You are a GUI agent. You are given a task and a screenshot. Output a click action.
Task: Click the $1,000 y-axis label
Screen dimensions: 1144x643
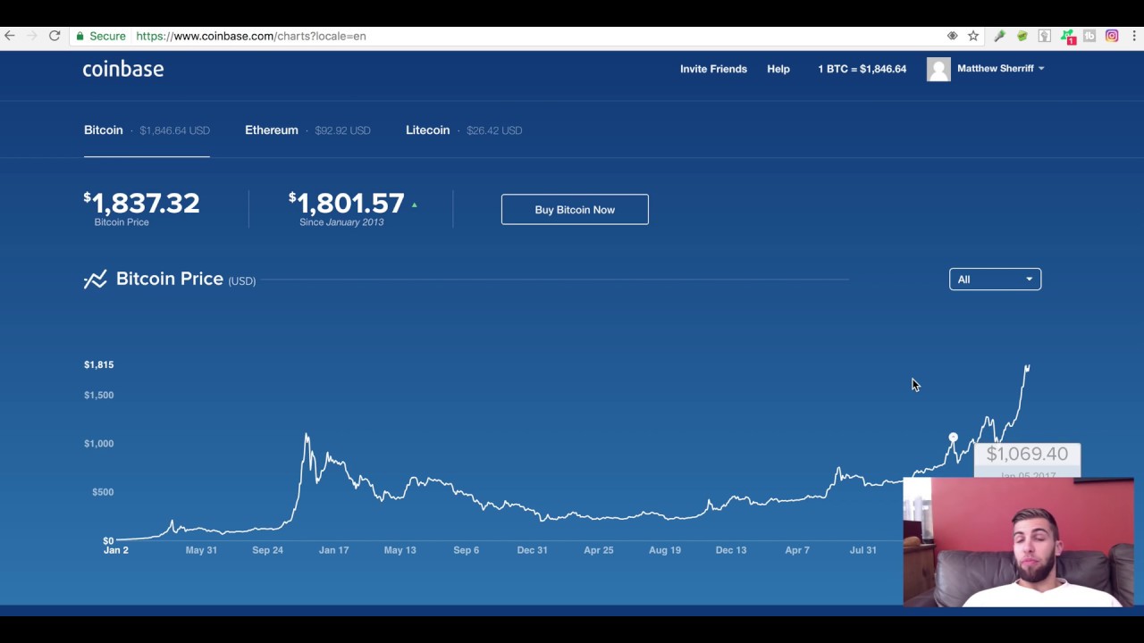pyautogui.click(x=99, y=443)
